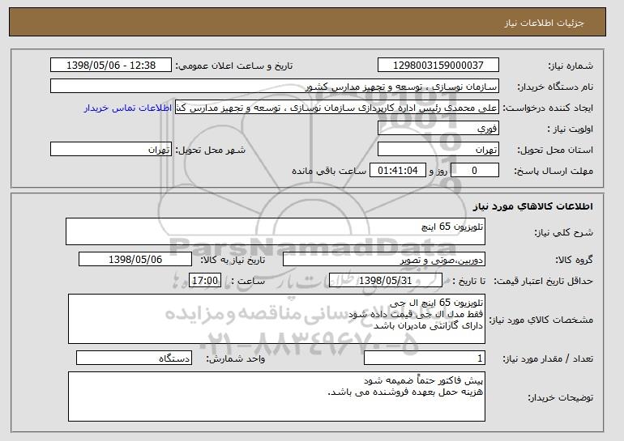The image size is (624, 441).
Task: Click the label شماره نیاز
Action: pos(571,66)
